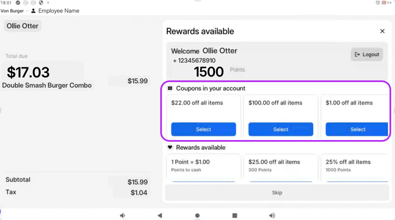Viewport: 395px width, 220px height.
Task: Select the $22.00 off all items coupon
Action: pyautogui.click(x=203, y=129)
